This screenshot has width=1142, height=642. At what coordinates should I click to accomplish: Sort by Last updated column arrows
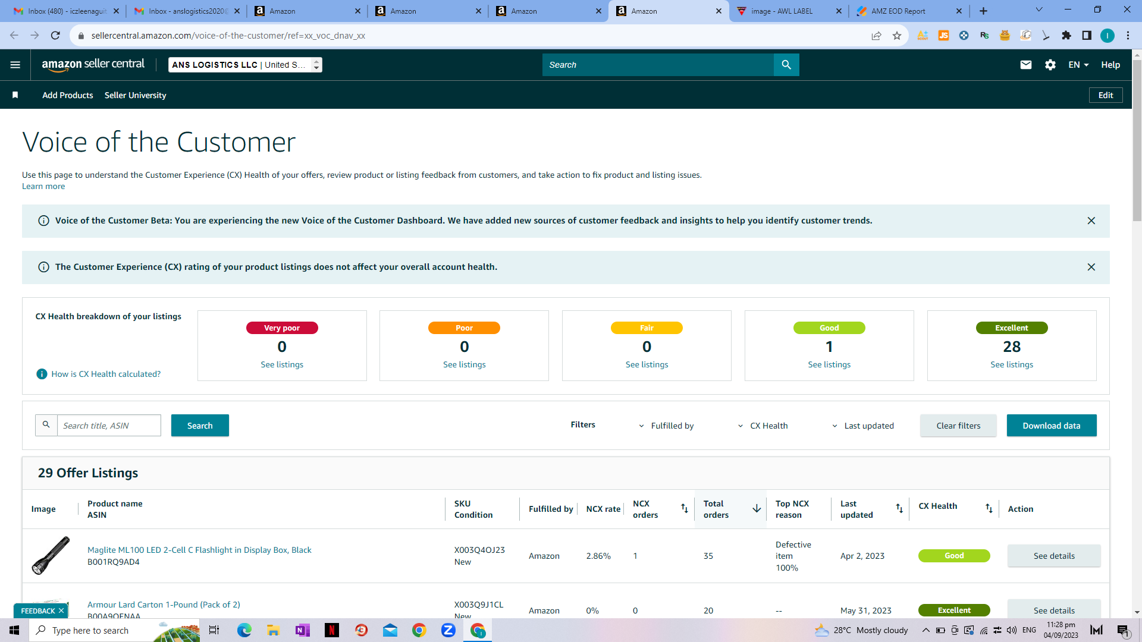[x=899, y=508]
